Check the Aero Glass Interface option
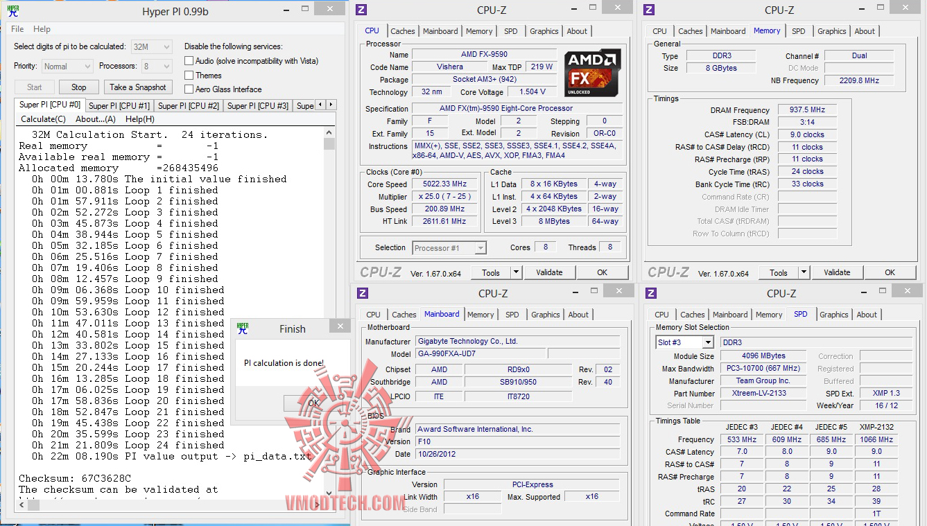 [x=189, y=89]
